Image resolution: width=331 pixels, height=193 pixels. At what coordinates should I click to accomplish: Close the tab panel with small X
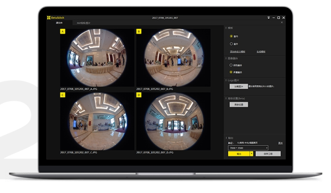tap(282, 23)
